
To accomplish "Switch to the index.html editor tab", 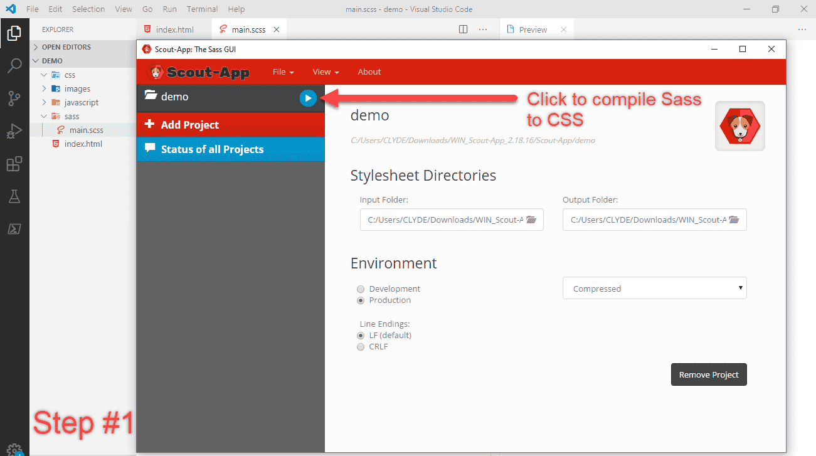I will (174, 29).
